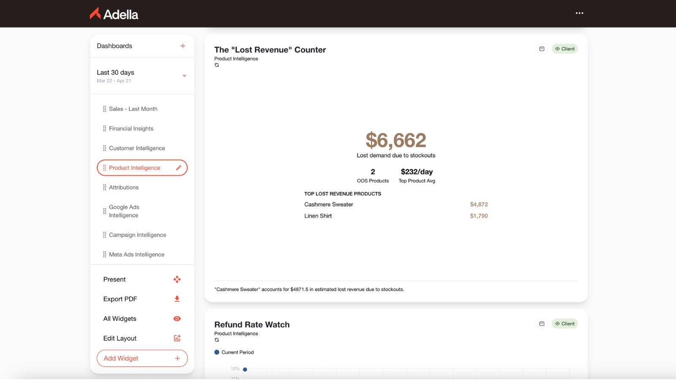Image resolution: width=676 pixels, height=380 pixels.
Task: Click the $232/day Top Product Avg stat
Action: coord(417,176)
